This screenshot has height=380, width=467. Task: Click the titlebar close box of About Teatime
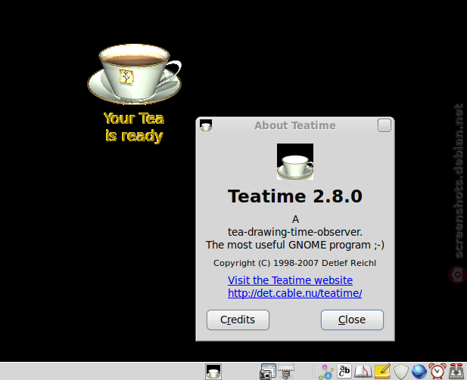384,125
